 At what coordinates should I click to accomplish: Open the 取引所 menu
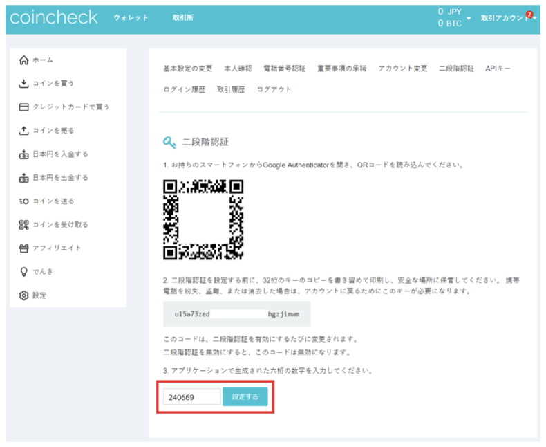coord(183,17)
